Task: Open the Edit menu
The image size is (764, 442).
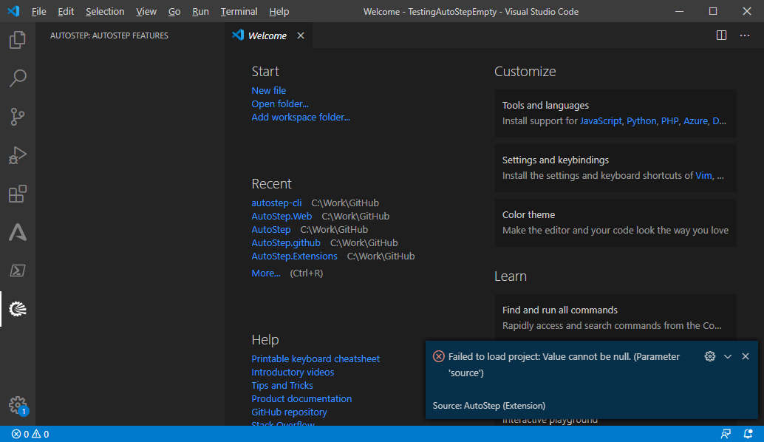Action: click(66, 11)
